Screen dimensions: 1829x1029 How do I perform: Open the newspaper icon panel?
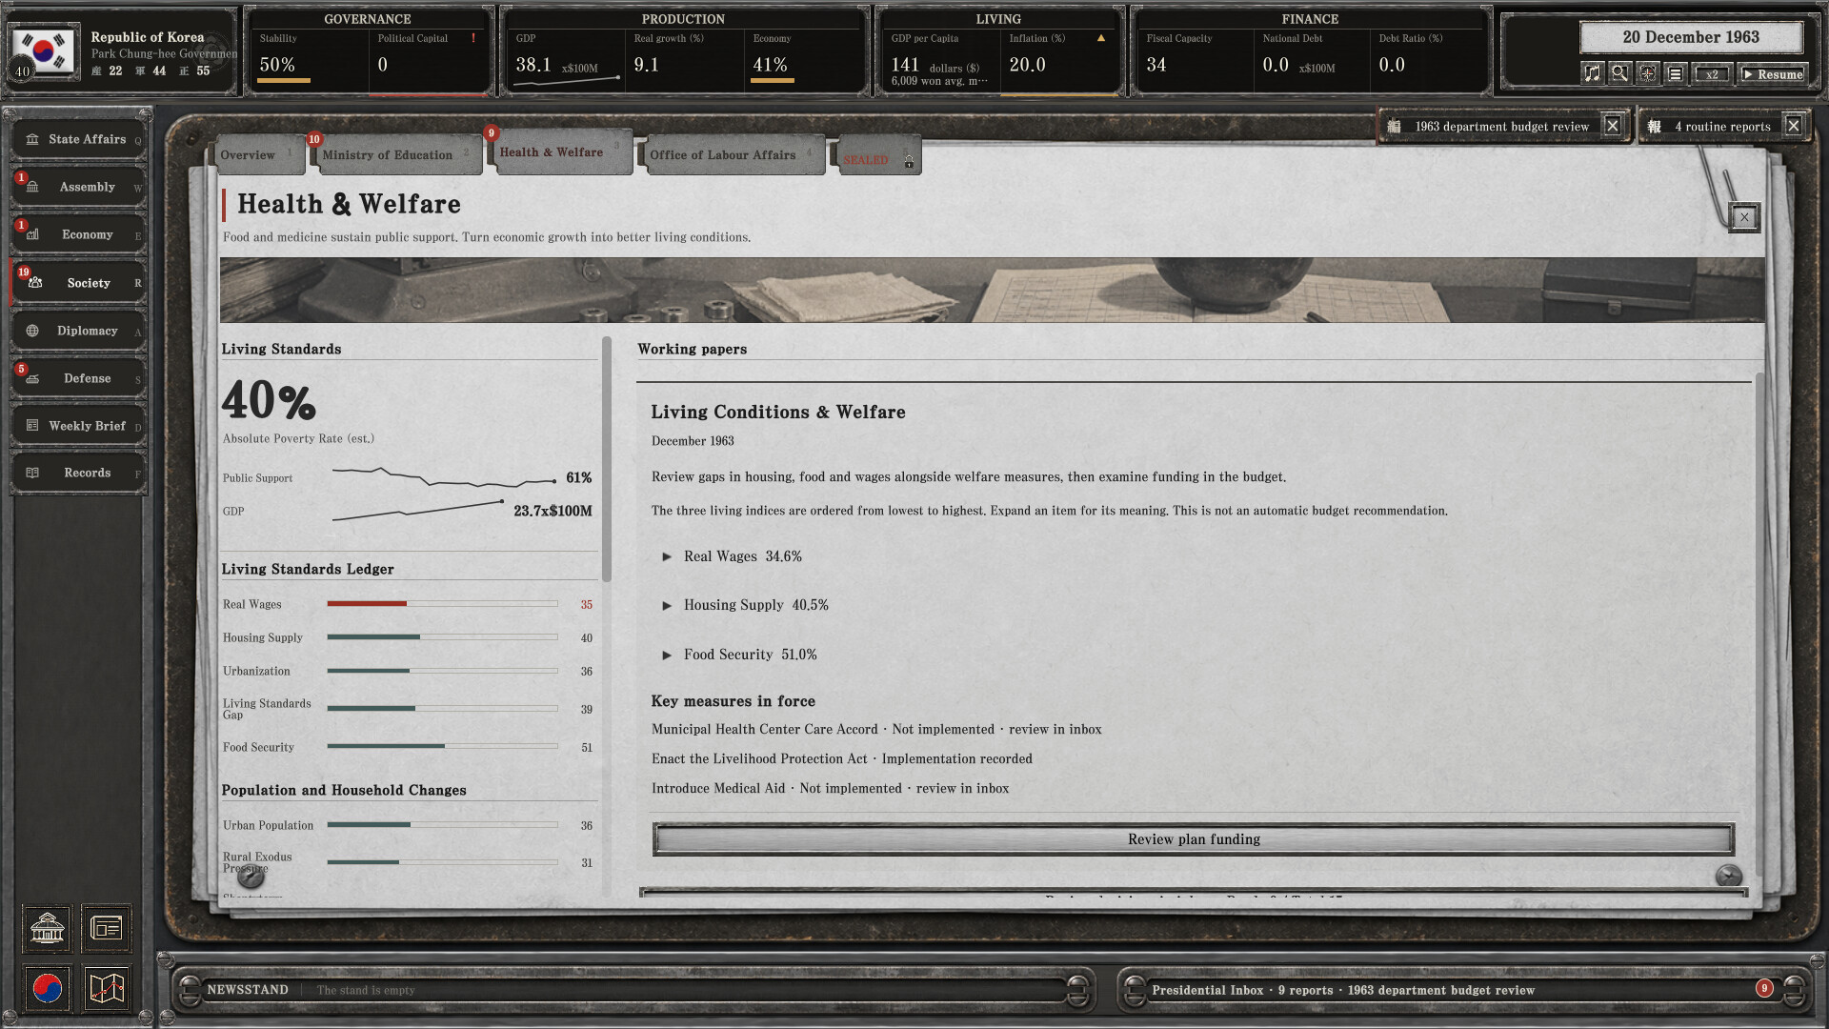click(x=106, y=927)
